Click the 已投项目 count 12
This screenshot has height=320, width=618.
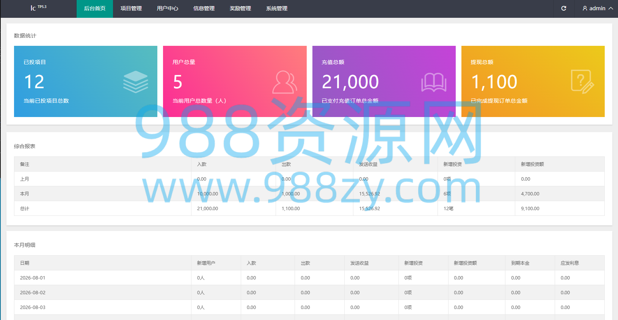coord(34,82)
